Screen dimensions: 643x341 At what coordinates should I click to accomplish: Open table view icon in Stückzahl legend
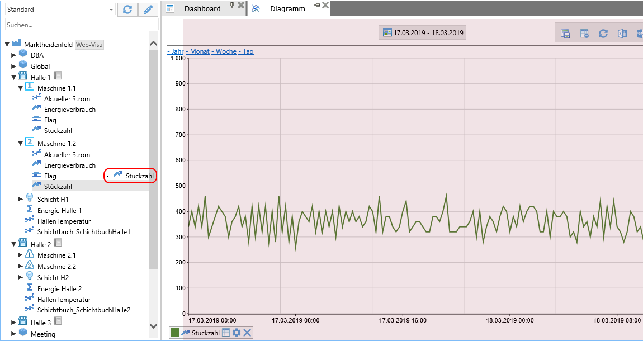226,333
